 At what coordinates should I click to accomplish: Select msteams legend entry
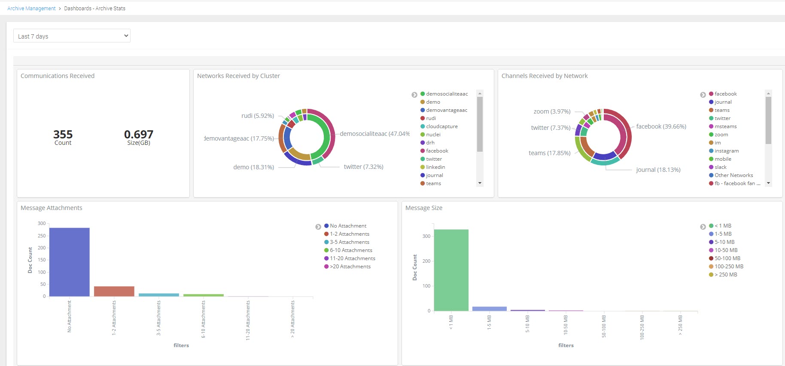[723, 126]
